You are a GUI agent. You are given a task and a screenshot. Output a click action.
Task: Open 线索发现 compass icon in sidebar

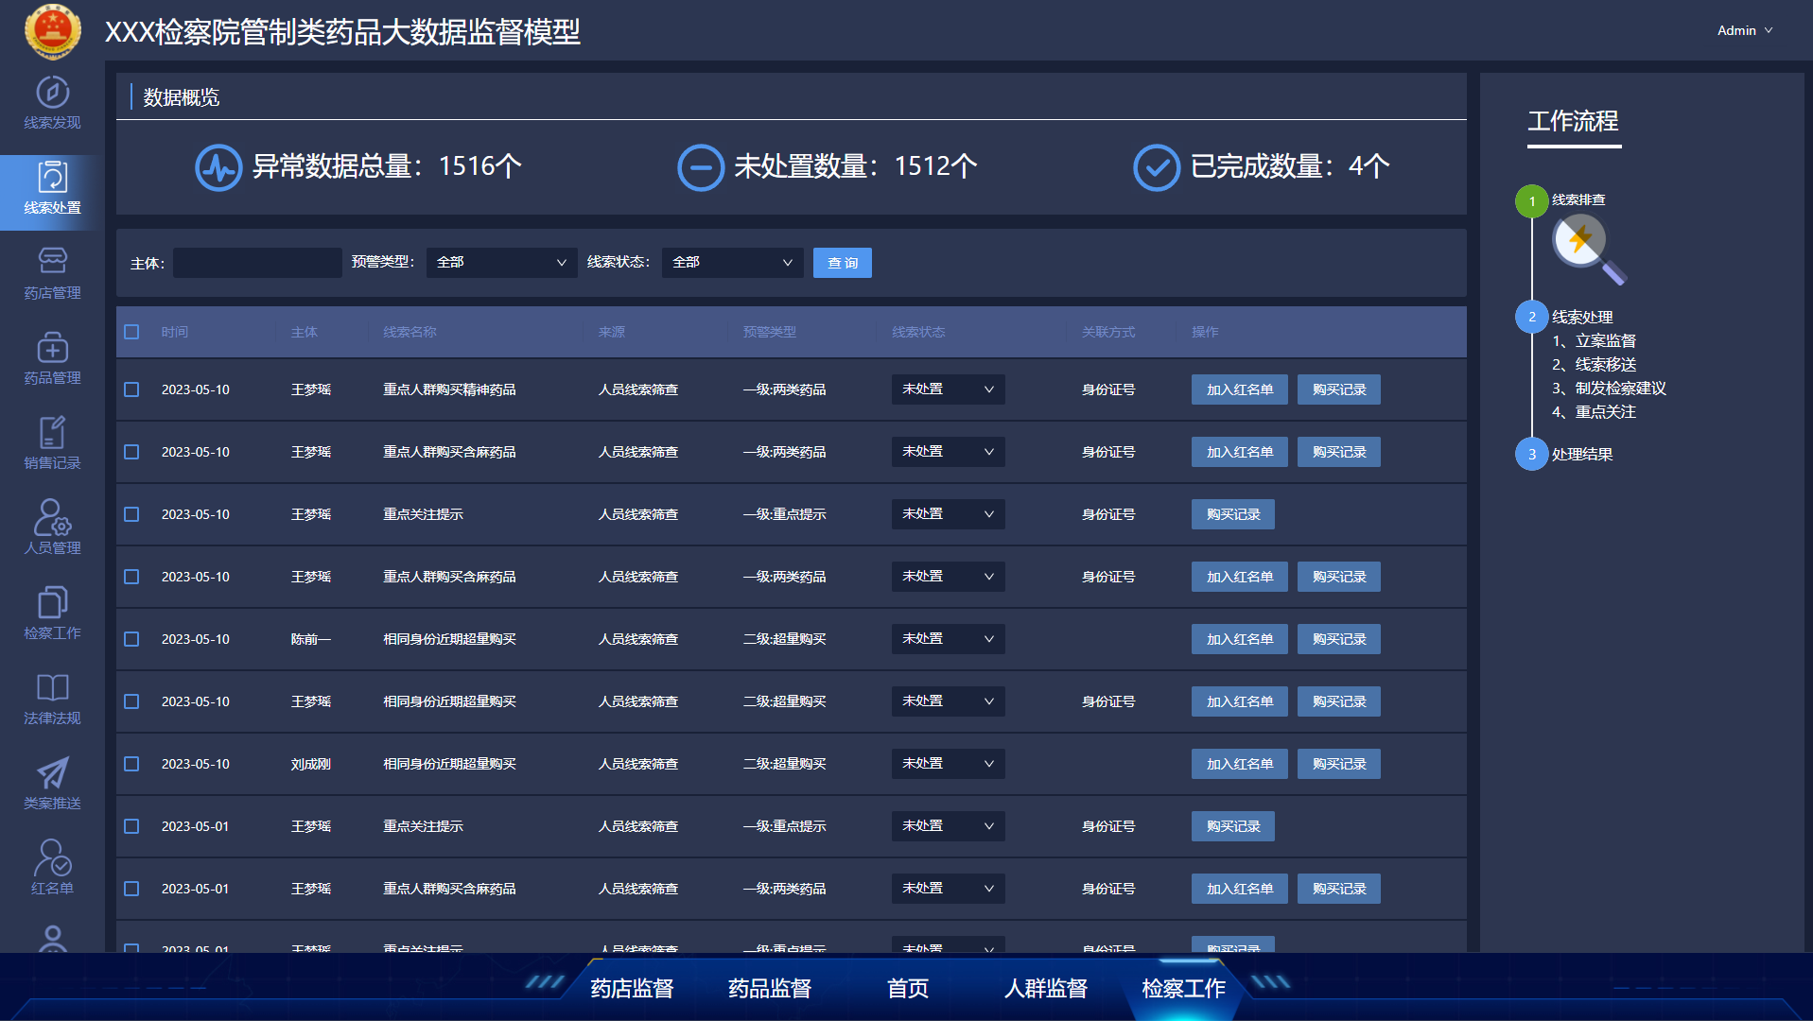click(52, 93)
